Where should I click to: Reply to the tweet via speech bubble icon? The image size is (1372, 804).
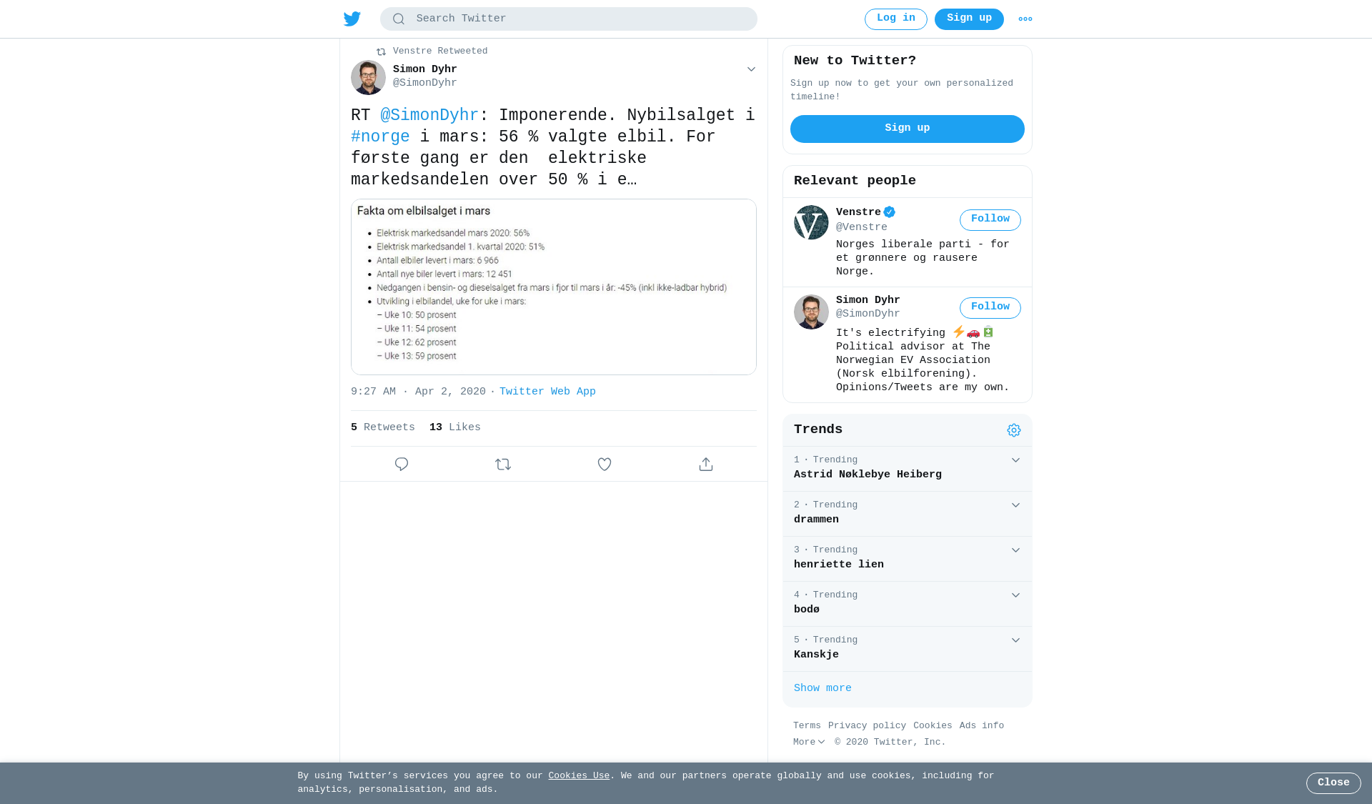402,465
